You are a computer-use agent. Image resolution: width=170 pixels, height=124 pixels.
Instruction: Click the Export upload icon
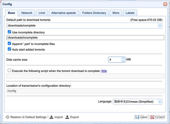pos(67,117)
